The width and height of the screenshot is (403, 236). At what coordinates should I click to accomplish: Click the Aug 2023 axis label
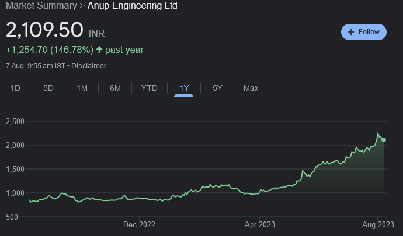click(x=378, y=224)
